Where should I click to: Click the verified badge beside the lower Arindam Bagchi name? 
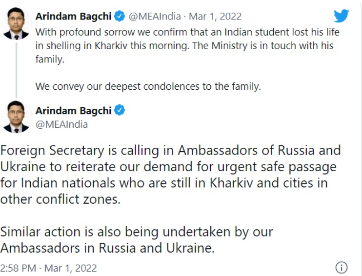(x=120, y=111)
